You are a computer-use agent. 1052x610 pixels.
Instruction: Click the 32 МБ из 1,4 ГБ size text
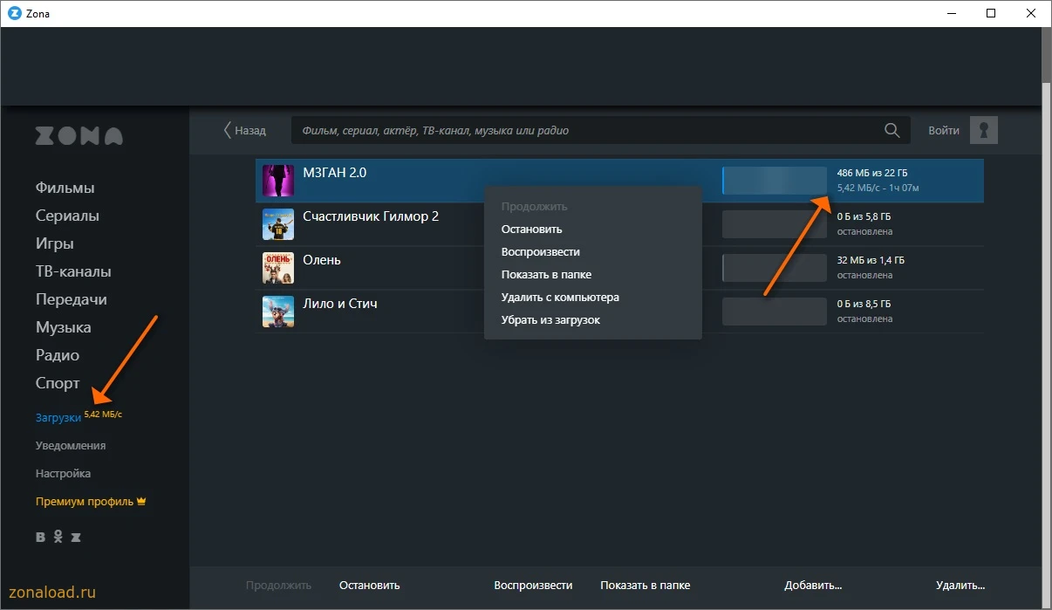click(x=870, y=260)
